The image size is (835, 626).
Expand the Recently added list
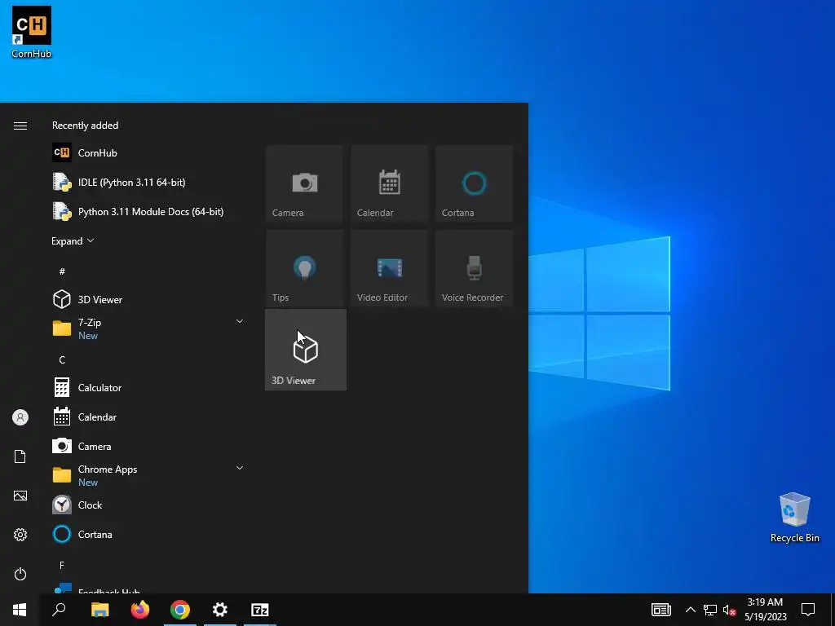[x=73, y=240]
